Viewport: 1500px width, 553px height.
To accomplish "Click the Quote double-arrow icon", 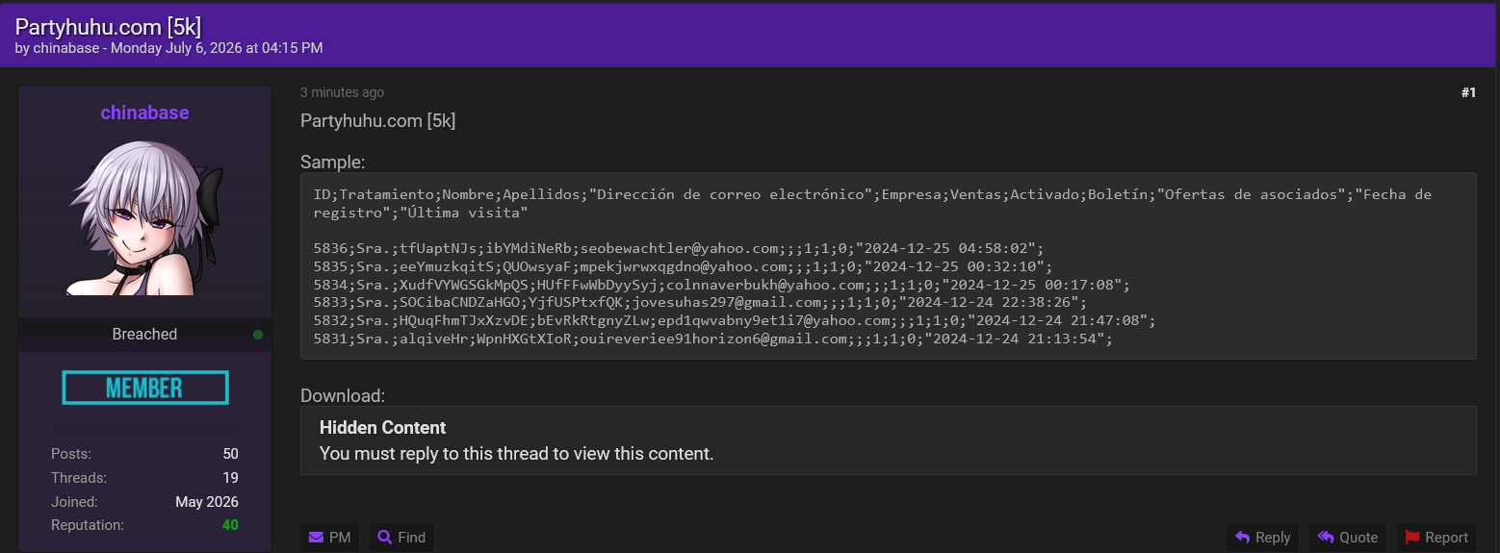I will (1326, 538).
